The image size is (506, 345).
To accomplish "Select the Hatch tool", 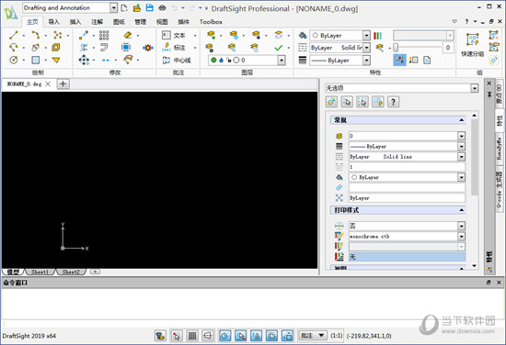I will pyautogui.click(x=36, y=60).
